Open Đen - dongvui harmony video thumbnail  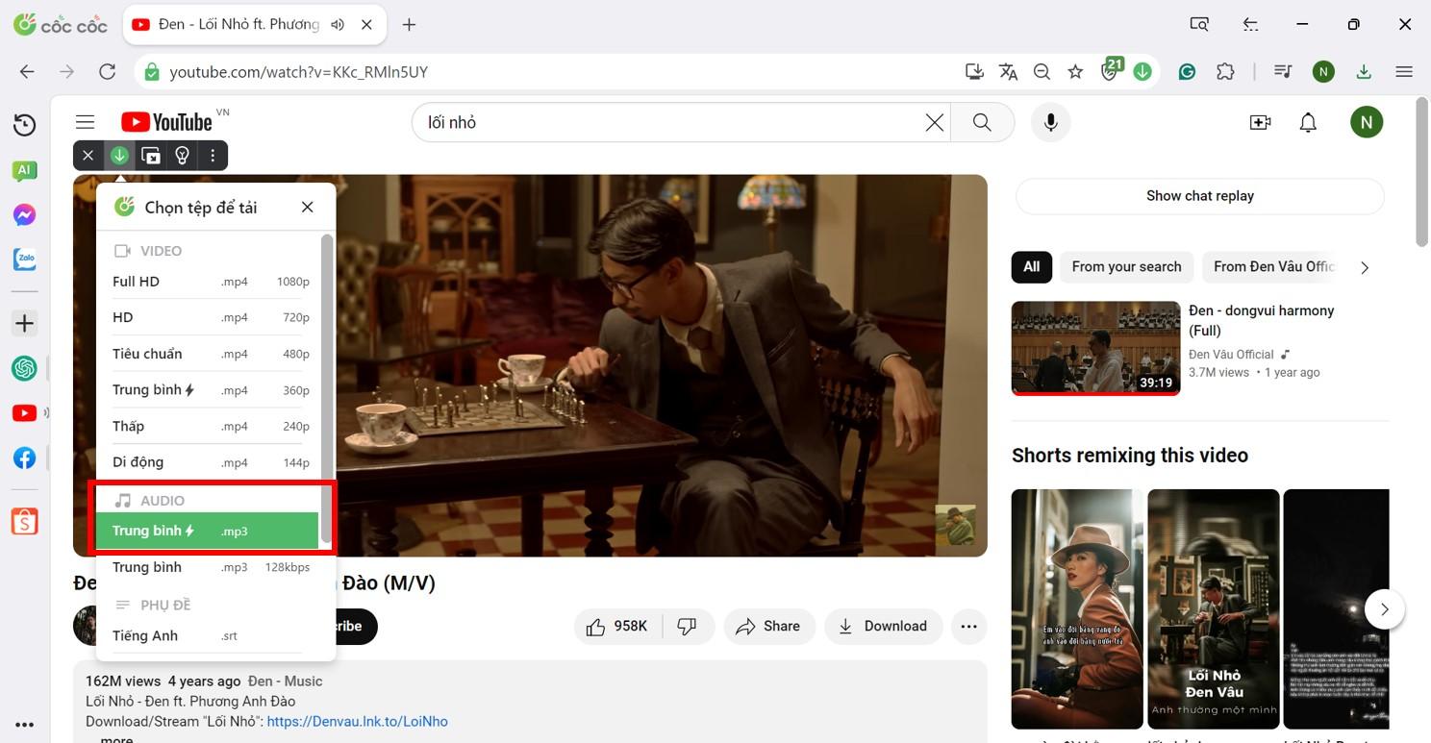point(1095,348)
